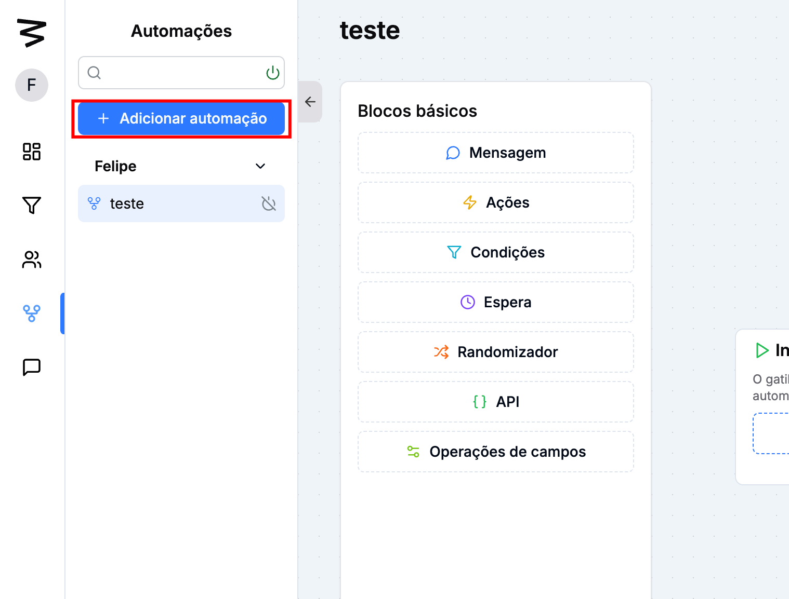Click the F user avatar
Viewport: 789px width, 599px height.
coord(32,85)
